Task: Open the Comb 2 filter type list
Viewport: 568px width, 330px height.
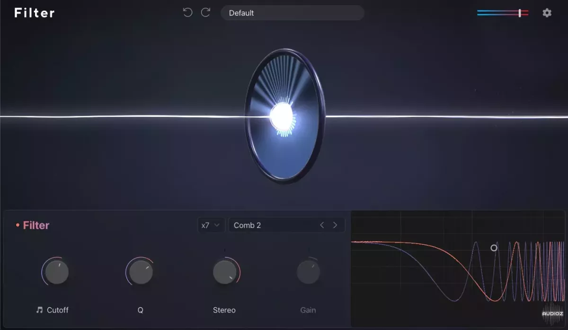Action: [286, 225]
